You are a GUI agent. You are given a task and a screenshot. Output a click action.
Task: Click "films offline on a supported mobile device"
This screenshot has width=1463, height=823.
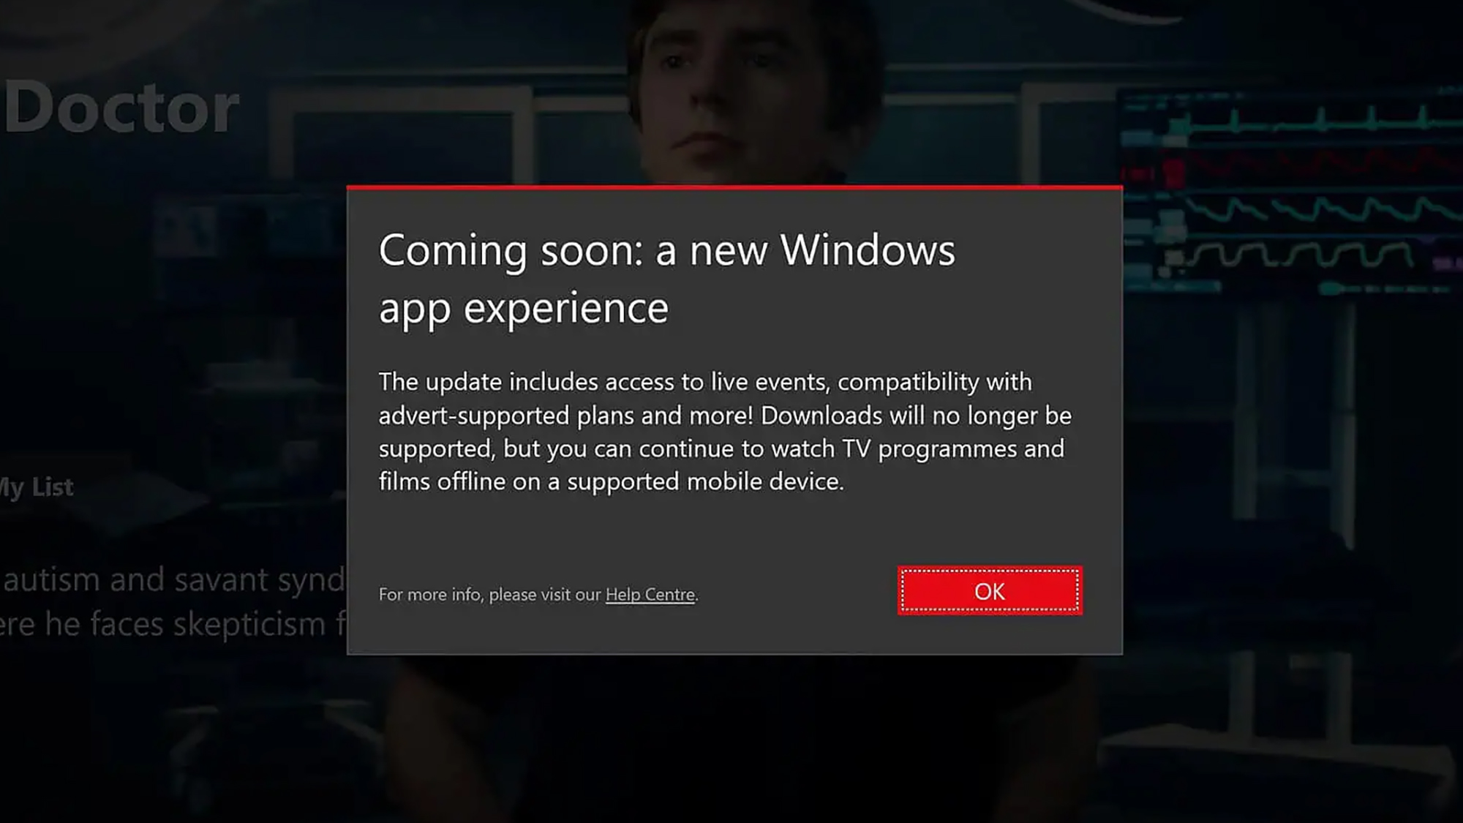coord(611,481)
